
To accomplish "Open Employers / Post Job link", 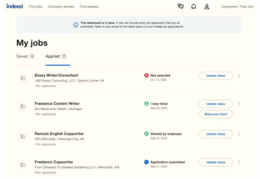I will [x=237, y=7].
